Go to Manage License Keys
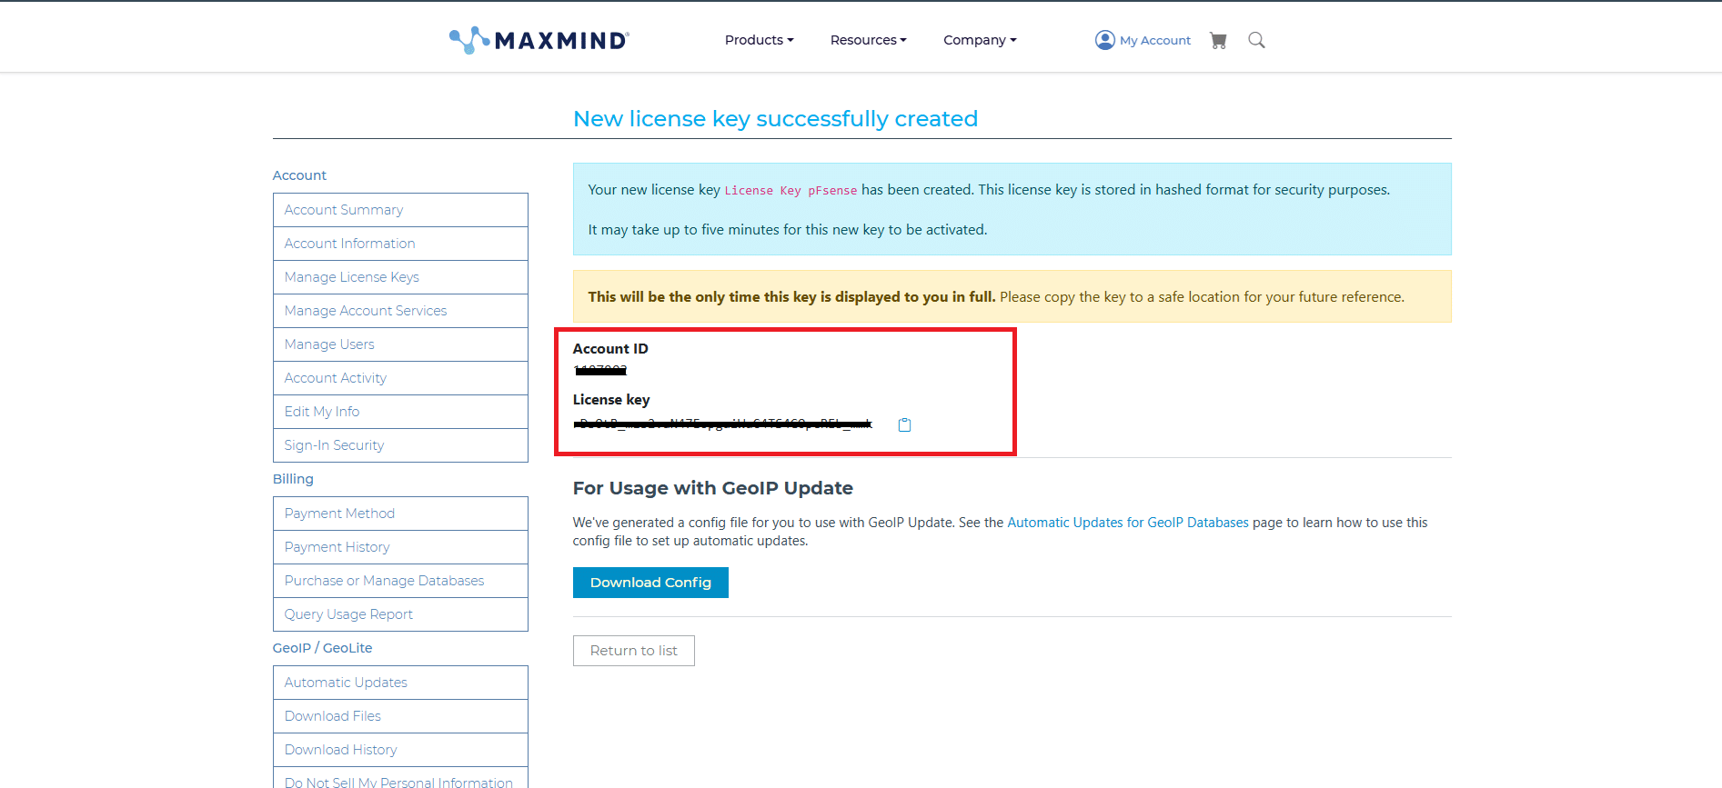This screenshot has height=788, width=1722. [x=400, y=277]
